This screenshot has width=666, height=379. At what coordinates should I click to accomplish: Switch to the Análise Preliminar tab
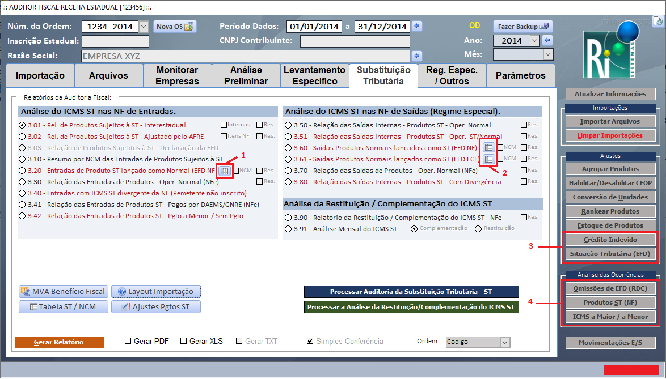[246, 75]
